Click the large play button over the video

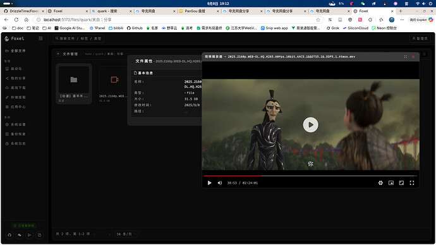pyautogui.click(x=310, y=125)
